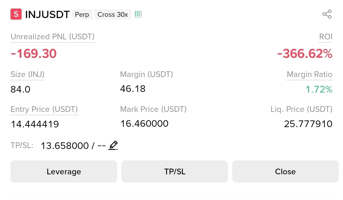Tap the 16.460000 mark price value
Viewport: 343px width, 200px height.
click(145, 124)
